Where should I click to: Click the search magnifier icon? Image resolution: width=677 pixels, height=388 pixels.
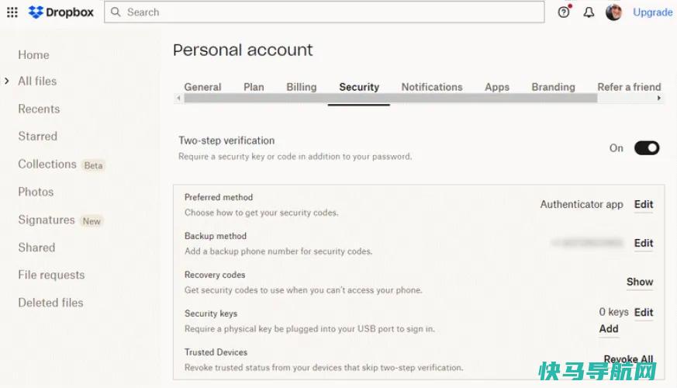click(116, 12)
